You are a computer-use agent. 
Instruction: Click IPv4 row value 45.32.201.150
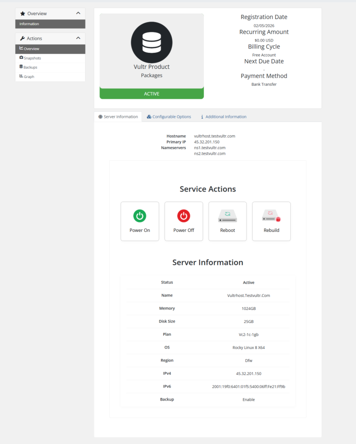coord(249,373)
